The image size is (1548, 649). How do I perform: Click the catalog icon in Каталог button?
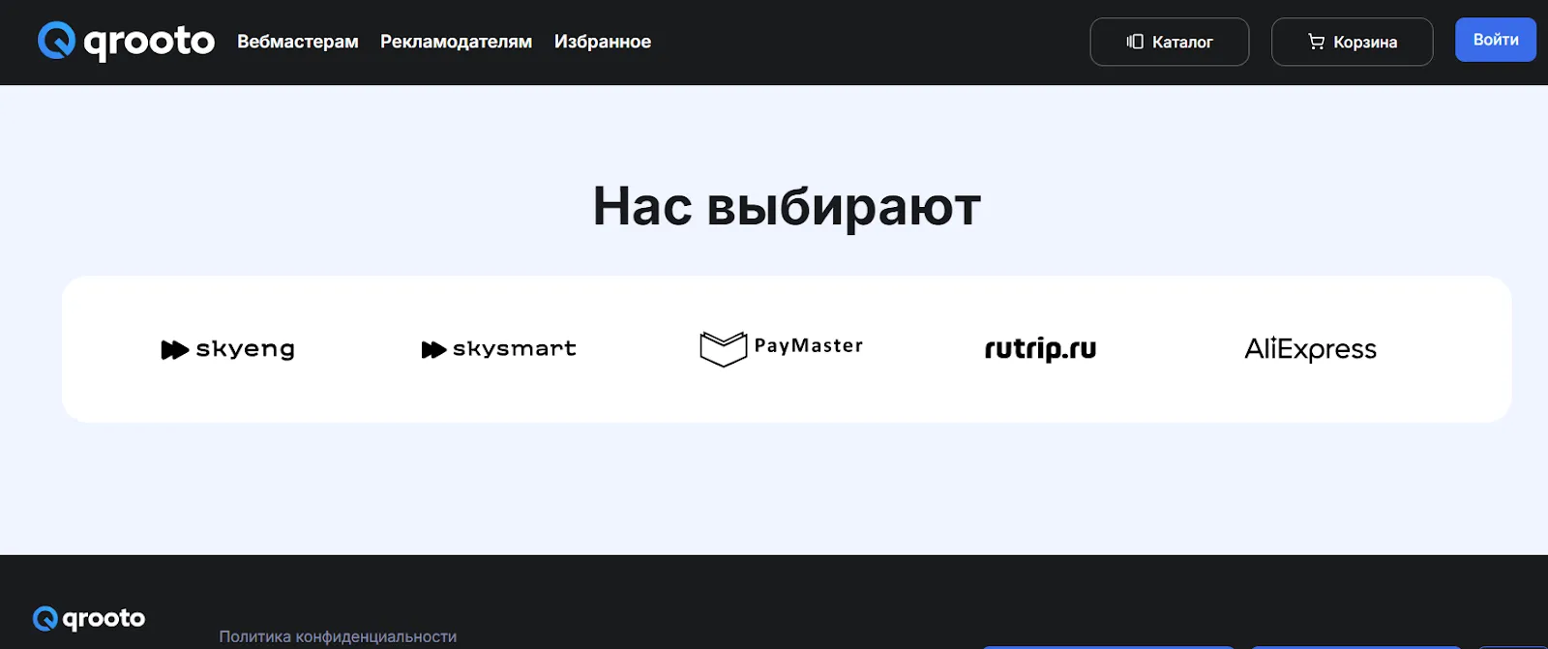1135,42
